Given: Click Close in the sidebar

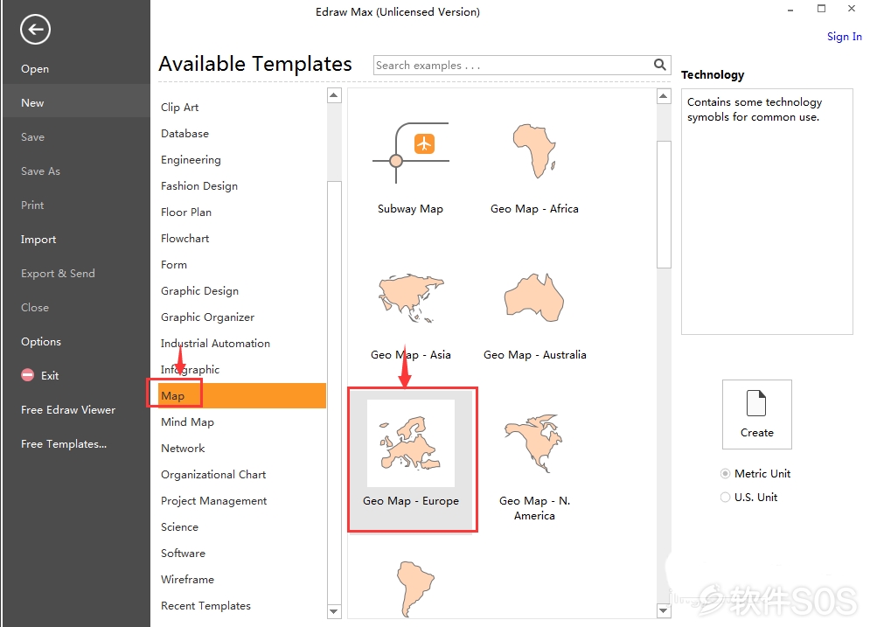Looking at the screenshot, I should [x=35, y=308].
